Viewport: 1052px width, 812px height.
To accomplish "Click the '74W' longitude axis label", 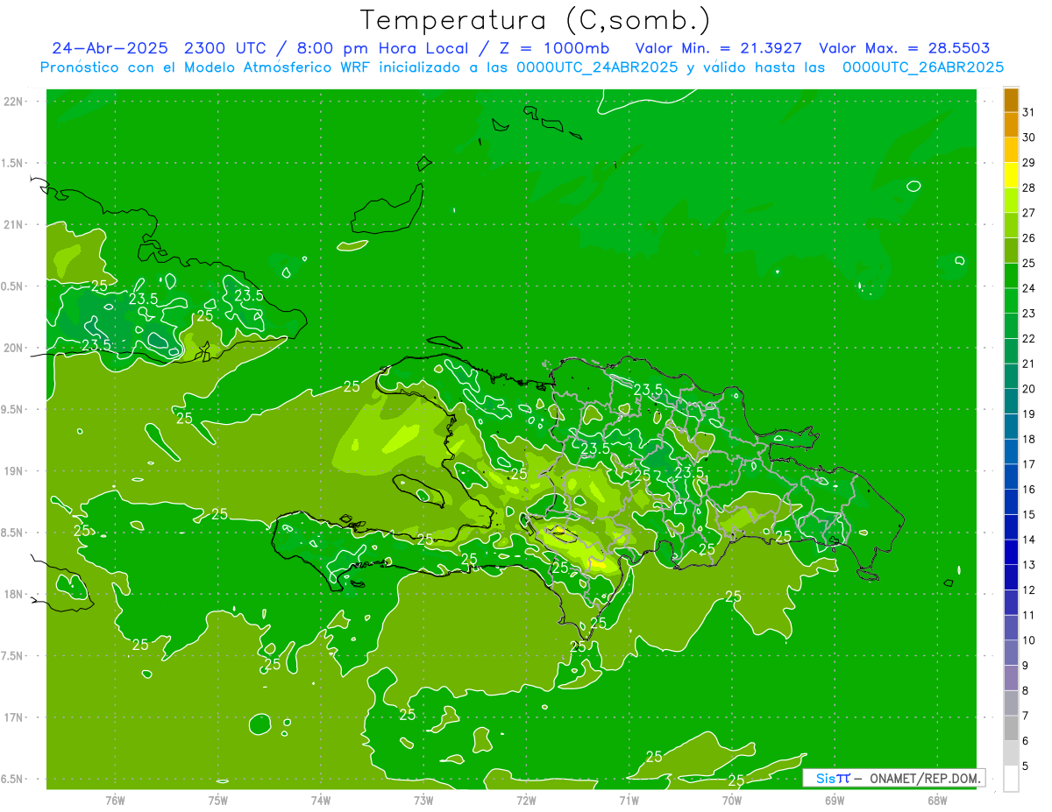I will (x=320, y=800).
